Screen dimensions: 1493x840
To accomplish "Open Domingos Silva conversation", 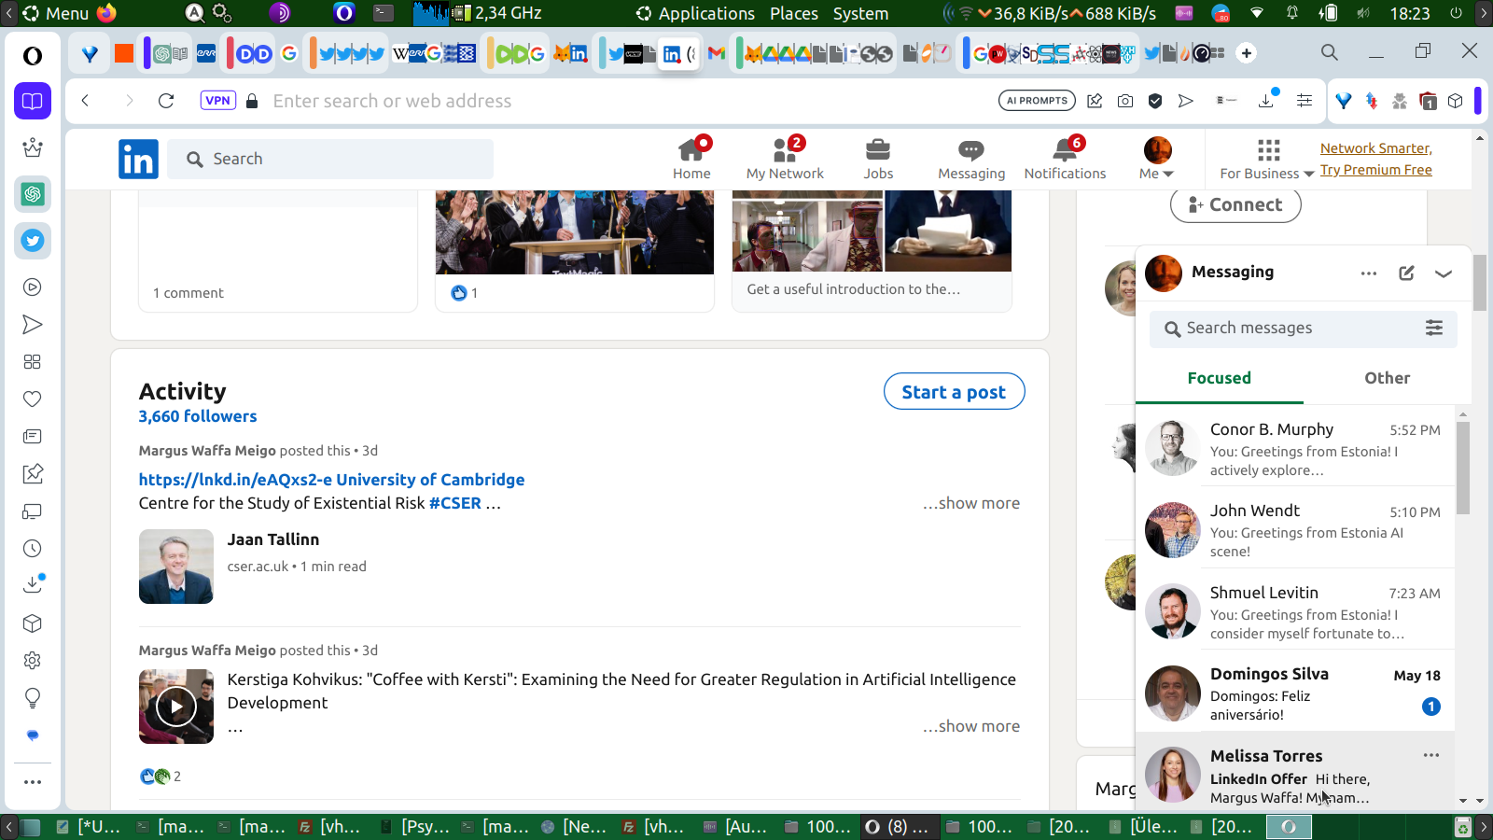I will pos(1295,693).
